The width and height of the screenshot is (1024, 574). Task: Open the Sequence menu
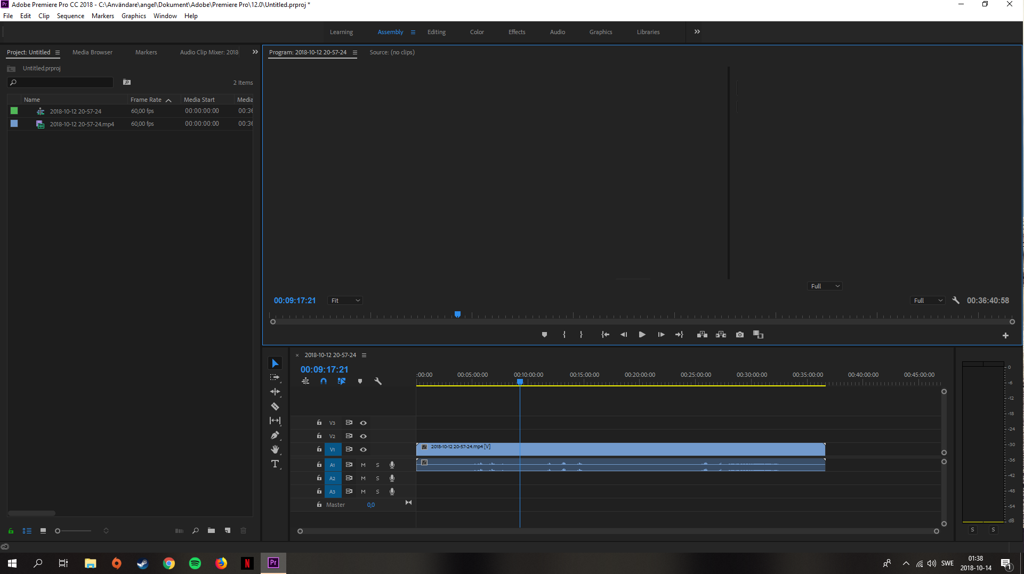[70, 16]
